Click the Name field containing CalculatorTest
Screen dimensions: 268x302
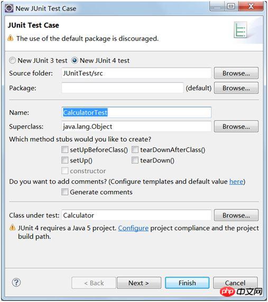click(x=136, y=112)
